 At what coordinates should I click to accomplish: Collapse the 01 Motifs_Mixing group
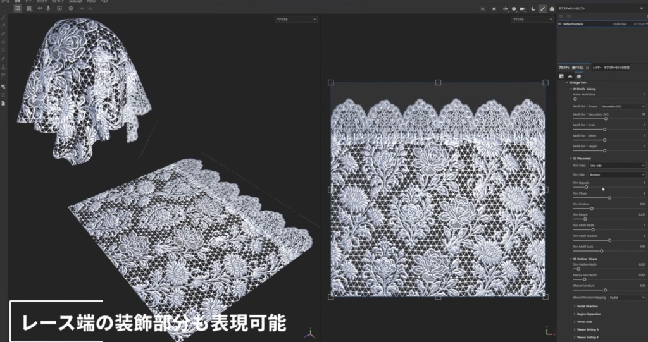pyautogui.click(x=571, y=89)
